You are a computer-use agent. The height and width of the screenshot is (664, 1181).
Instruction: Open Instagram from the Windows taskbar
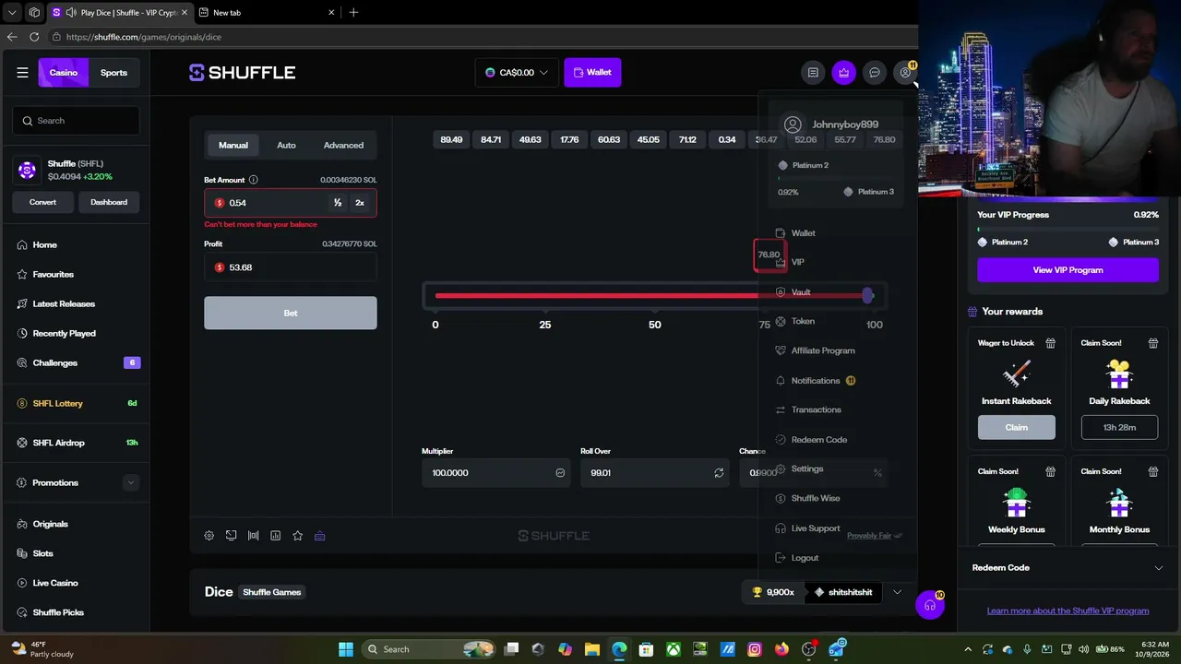[x=755, y=649]
